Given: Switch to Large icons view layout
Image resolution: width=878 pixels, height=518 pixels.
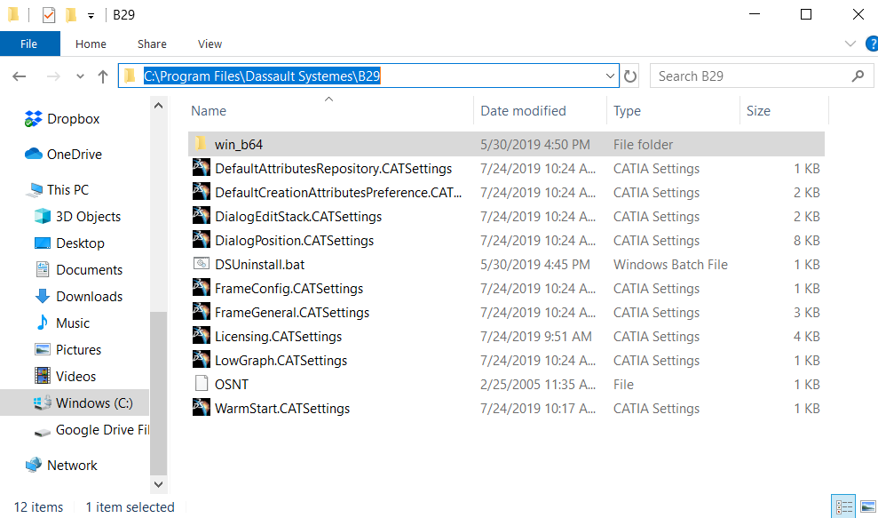Looking at the screenshot, I should point(868,506).
